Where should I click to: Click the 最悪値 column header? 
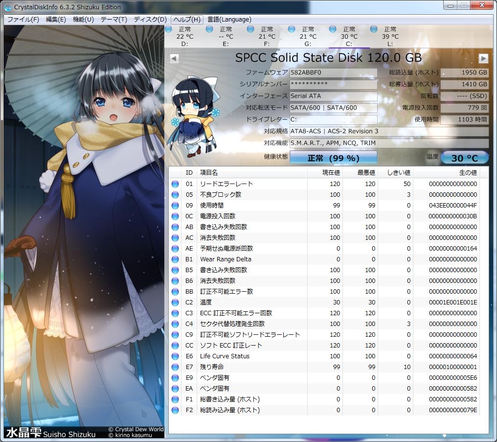(360, 172)
